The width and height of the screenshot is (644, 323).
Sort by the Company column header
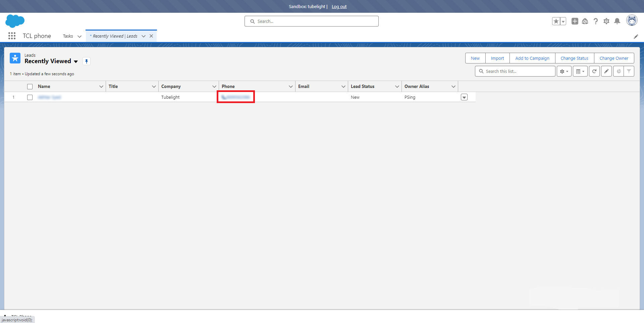point(171,87)
